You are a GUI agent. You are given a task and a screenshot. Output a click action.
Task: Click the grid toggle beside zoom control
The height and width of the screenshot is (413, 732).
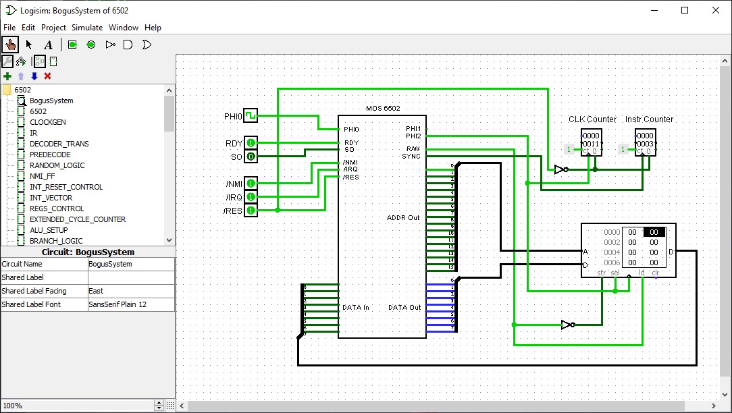click(x=169, y=406)
